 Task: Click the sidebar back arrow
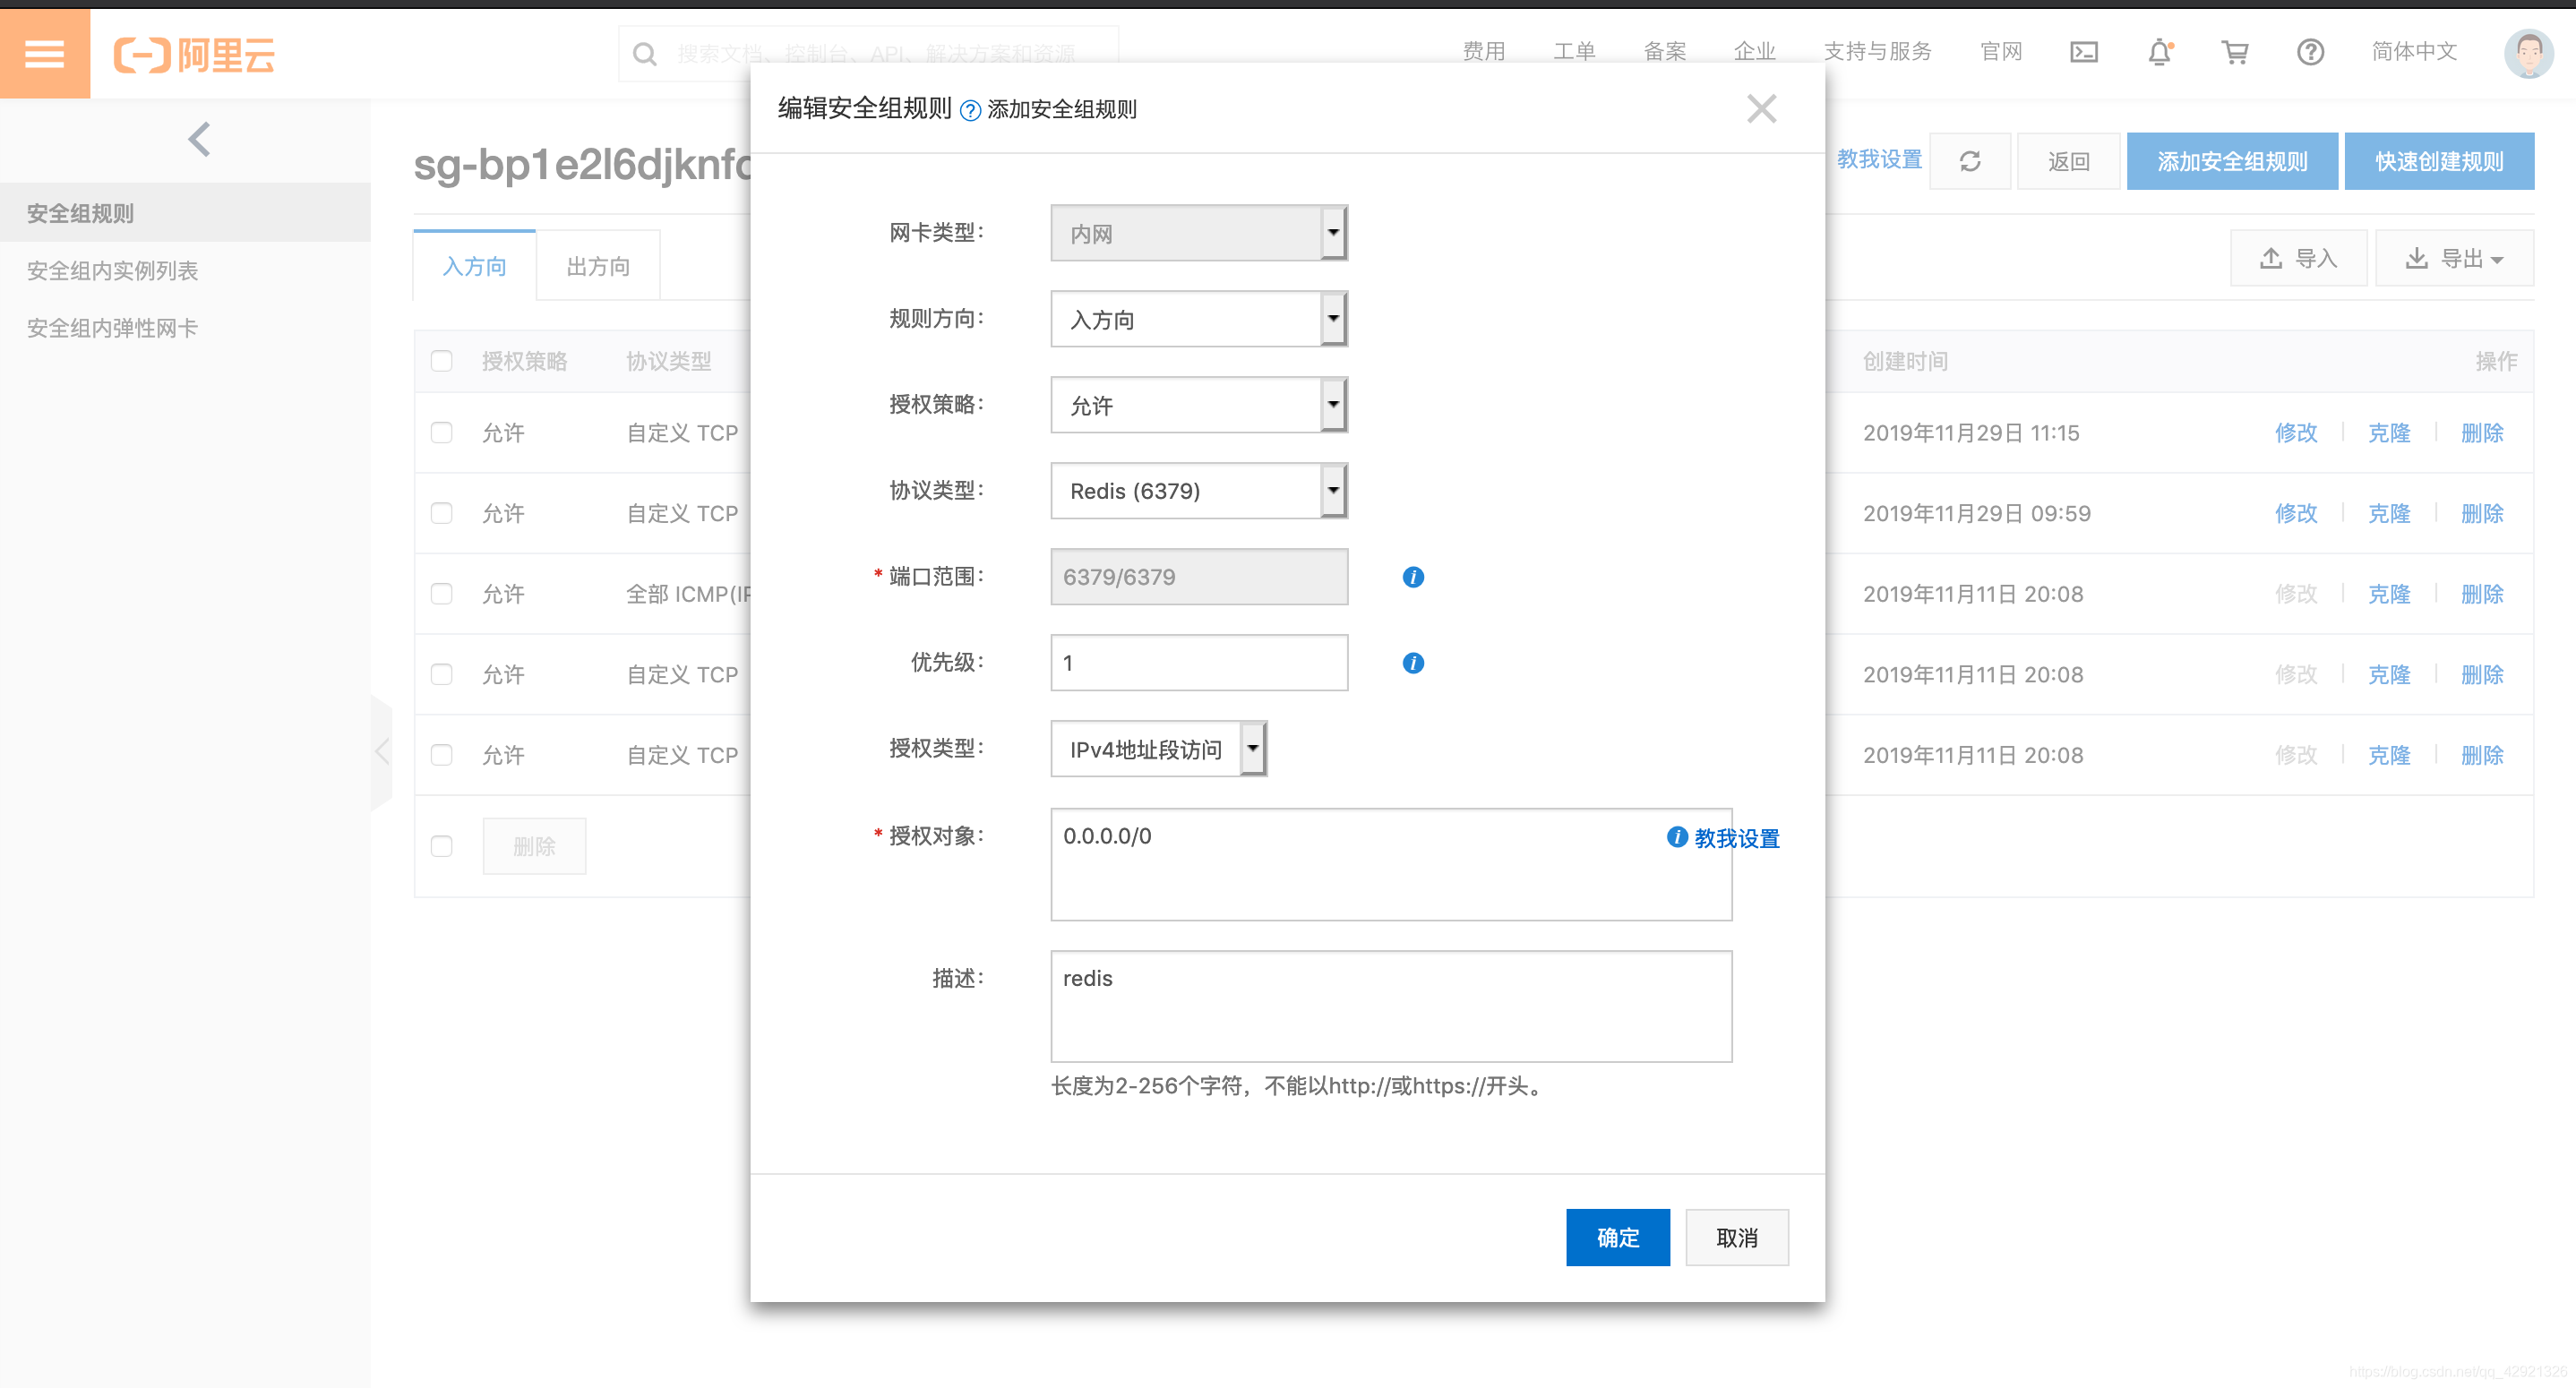click(x=199, y=139)
